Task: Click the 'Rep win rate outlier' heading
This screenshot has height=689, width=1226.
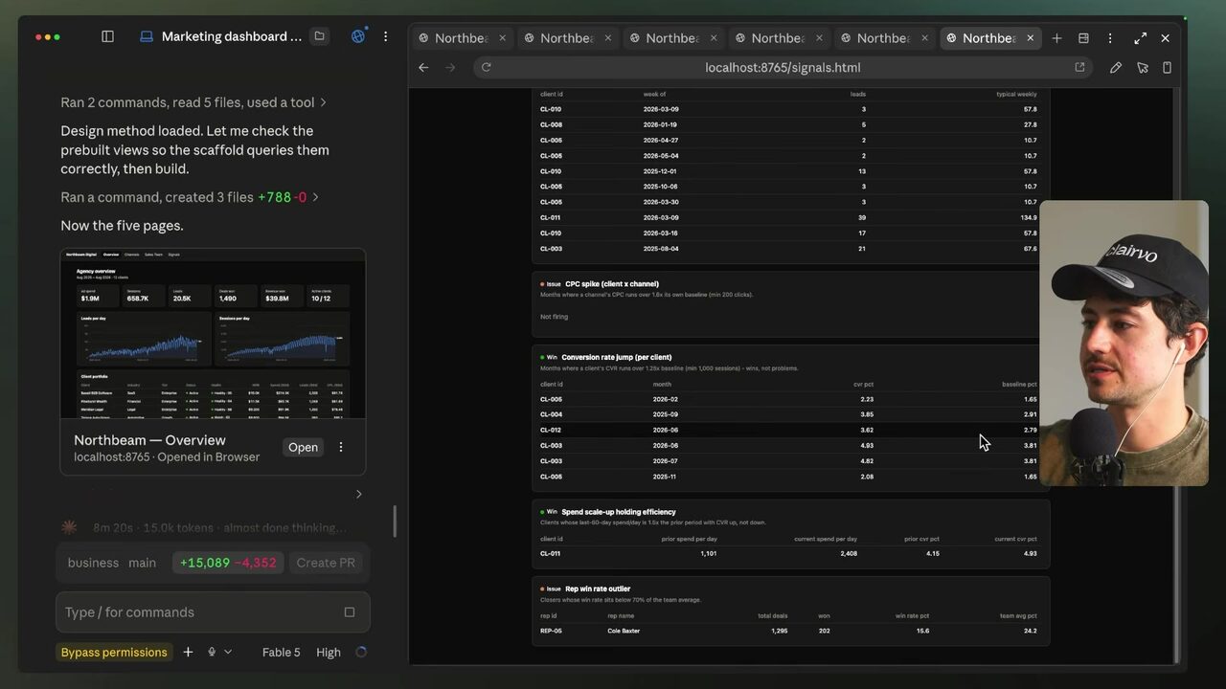Action: (598, 589)
